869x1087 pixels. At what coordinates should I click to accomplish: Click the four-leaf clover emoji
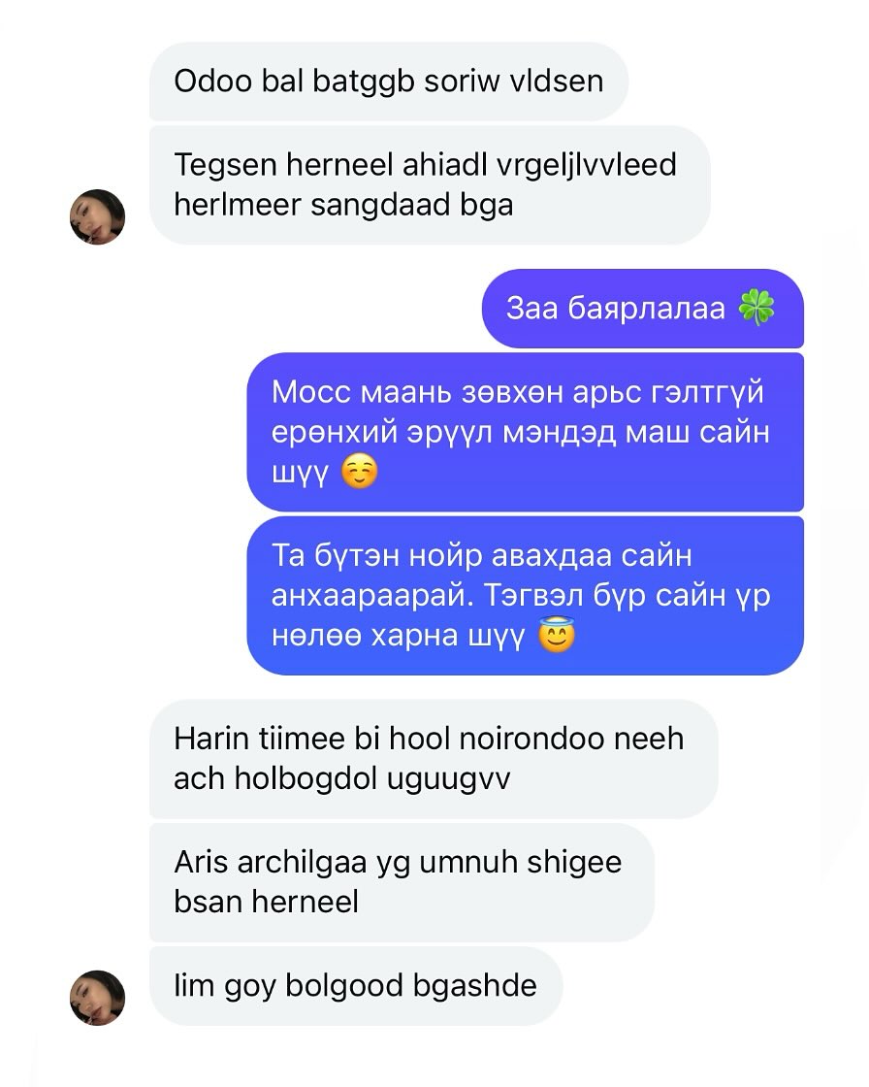(756, 308)
